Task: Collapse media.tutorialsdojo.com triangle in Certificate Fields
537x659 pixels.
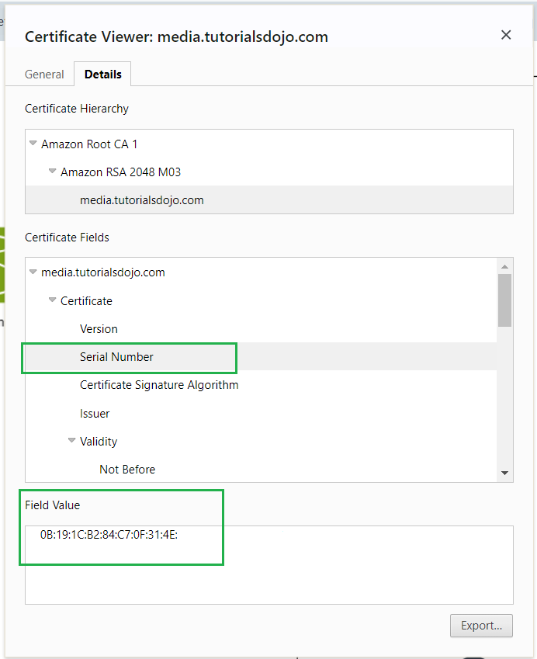Action: coord(33,272)
